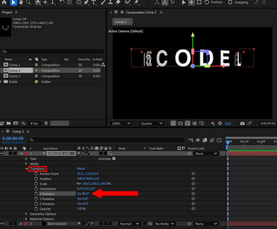This screenshot has height=229, width=277.
Task: Click the timeline current time 0:00:00:00
Action: pos(13,138)
